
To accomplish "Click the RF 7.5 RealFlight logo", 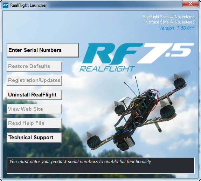I will point(137,58).
